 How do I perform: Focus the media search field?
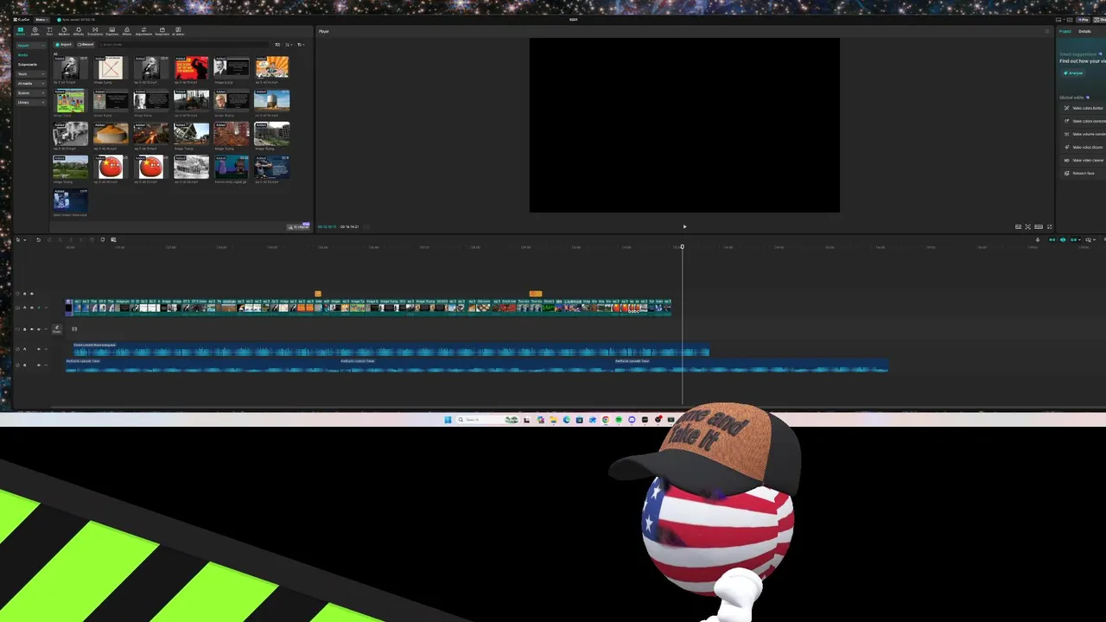tap(183, 45)
